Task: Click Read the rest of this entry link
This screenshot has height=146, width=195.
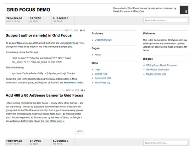Action: pos(50,121)
